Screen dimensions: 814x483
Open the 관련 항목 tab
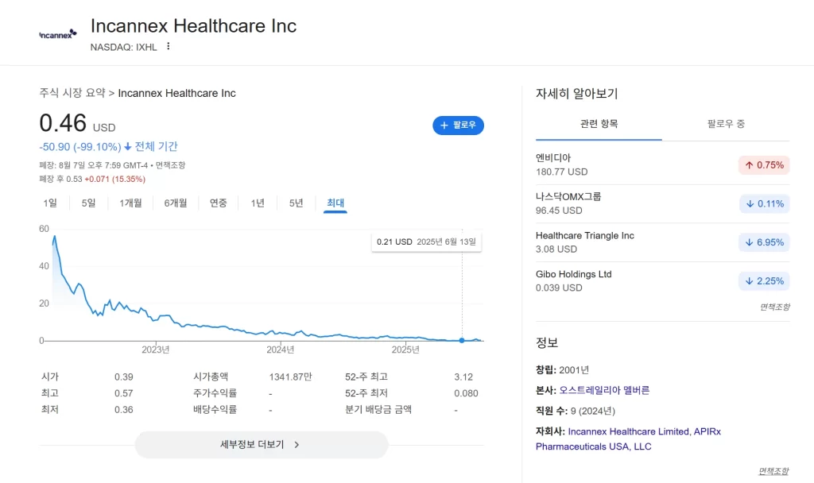(599, 124)
